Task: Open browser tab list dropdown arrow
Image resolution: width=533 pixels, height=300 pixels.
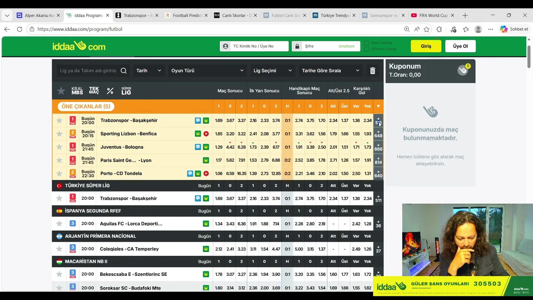Action: point(7,15)
